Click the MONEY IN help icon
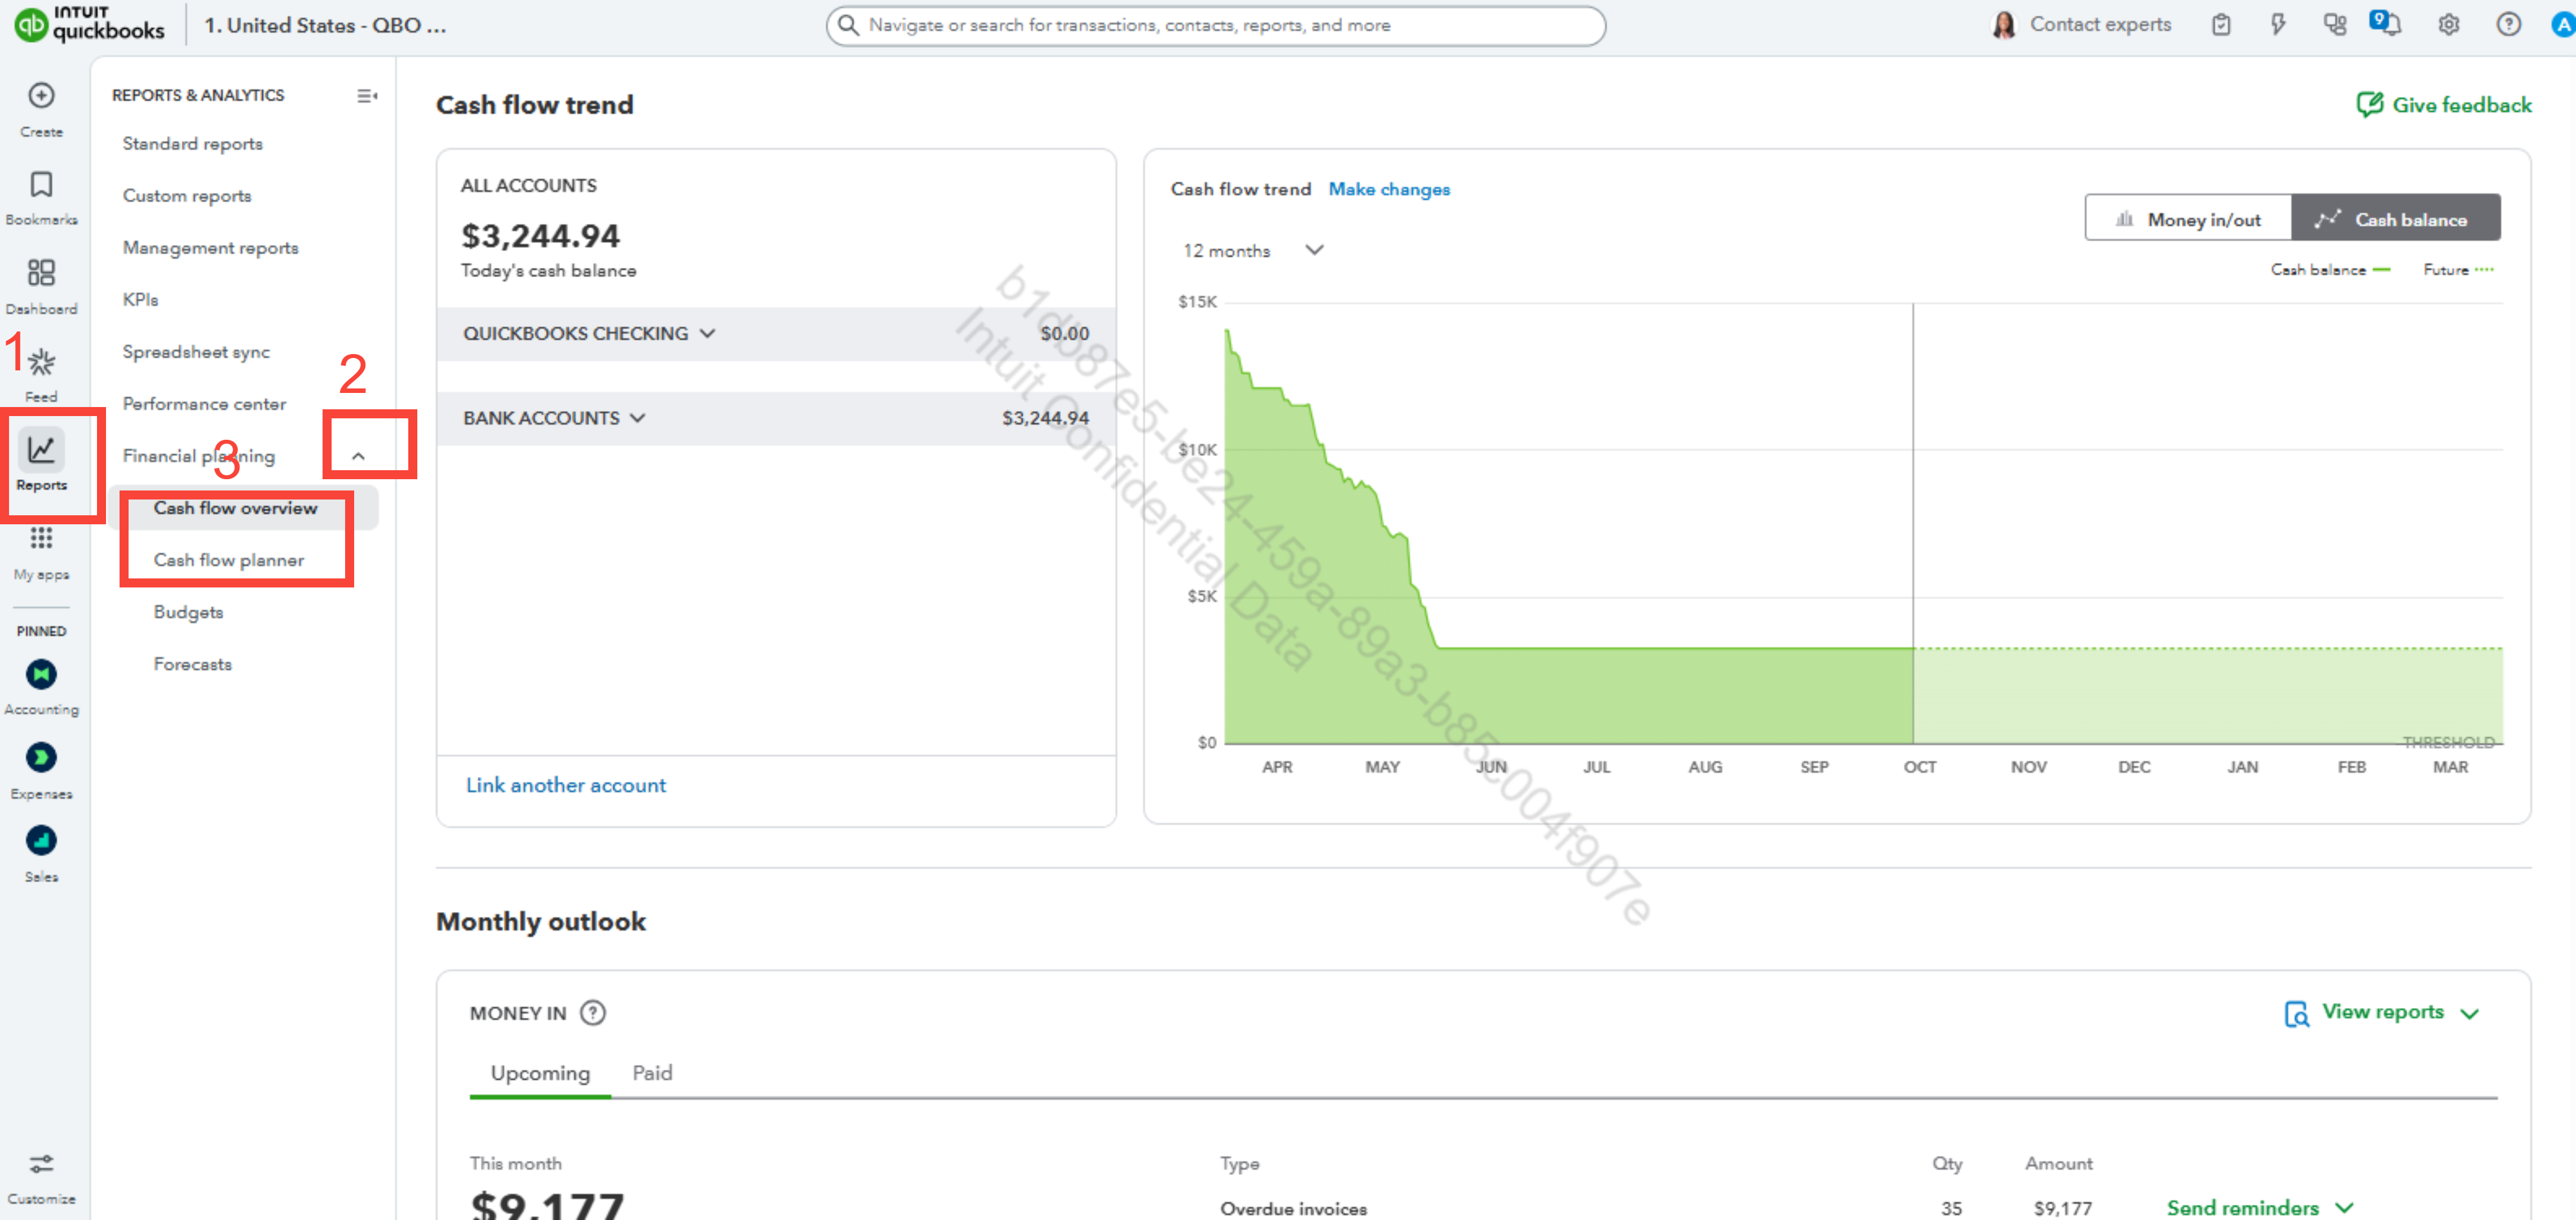Viewport: 2576px width, 1220px height. 593,1013
